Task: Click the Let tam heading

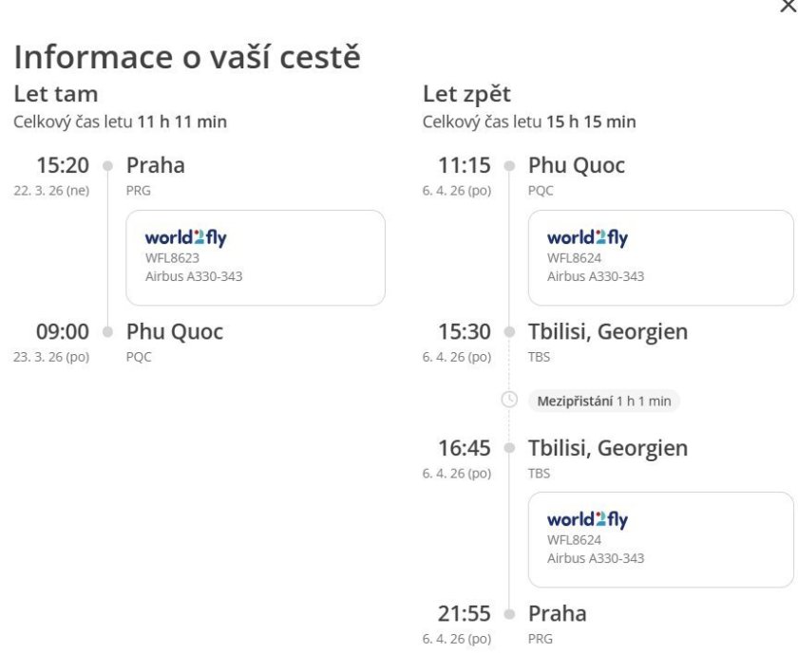Action: click(56, 94)
